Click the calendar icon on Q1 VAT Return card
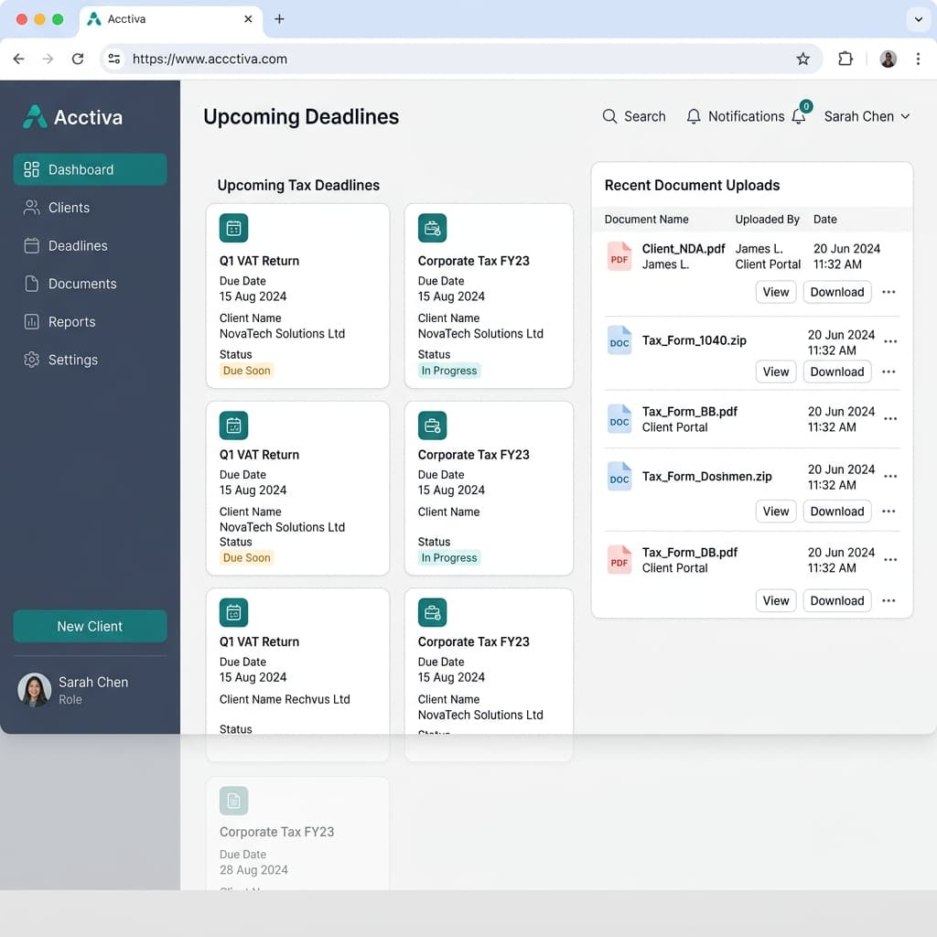Image resolution: width=937 pixels, height=937 pixels. pos(233,228)
